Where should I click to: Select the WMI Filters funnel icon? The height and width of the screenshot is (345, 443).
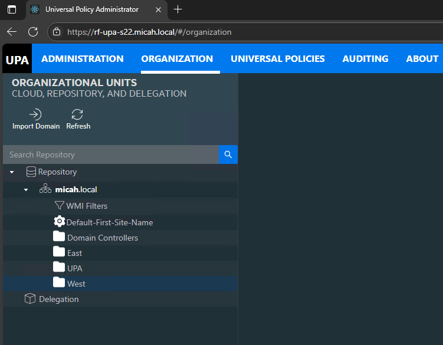click(x=59, y=206)
